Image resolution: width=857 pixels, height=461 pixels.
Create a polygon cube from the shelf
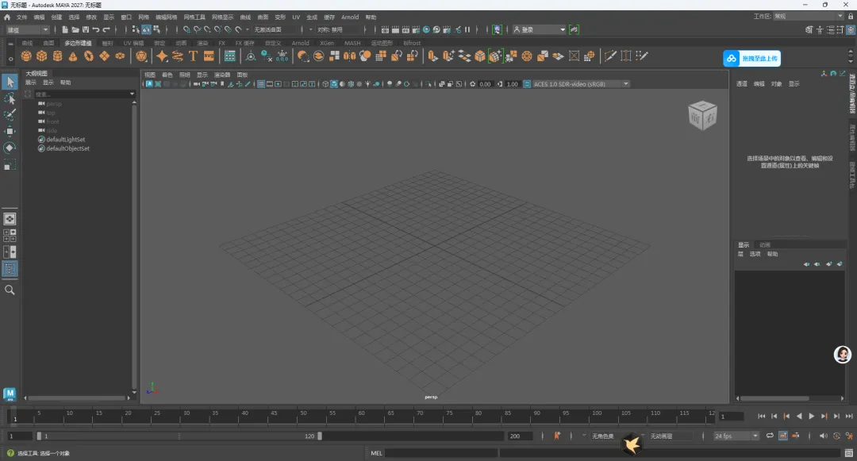coord(42,56)
